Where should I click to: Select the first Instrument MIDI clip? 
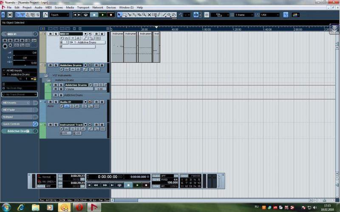[117, 47]
